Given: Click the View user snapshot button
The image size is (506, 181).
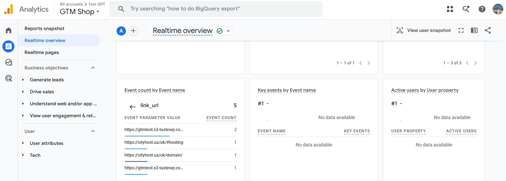Looking at the screenshot, I should [424, 30].
